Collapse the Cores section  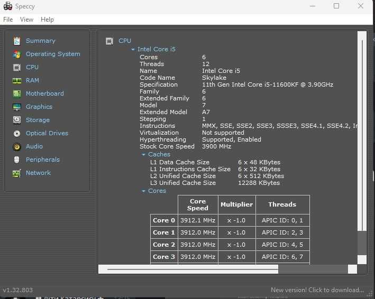click(143, 191)
